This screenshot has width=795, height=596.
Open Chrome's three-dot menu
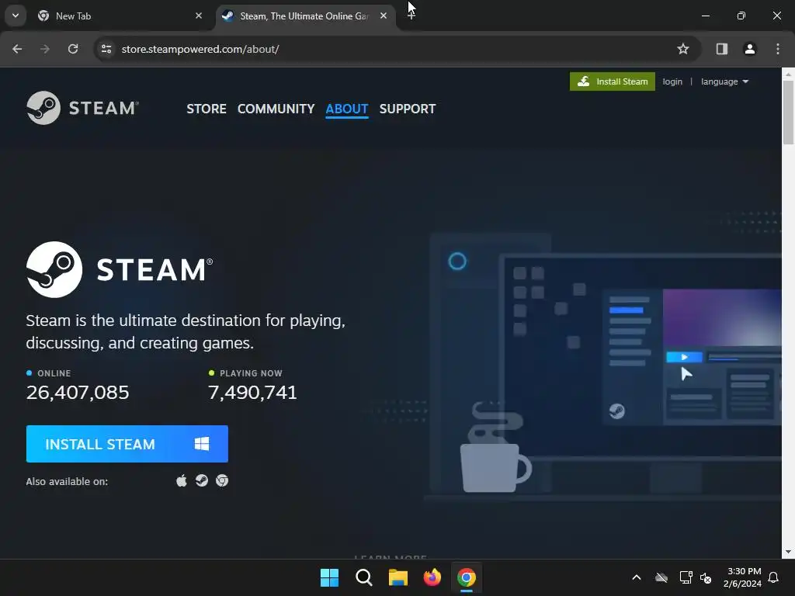778,49
